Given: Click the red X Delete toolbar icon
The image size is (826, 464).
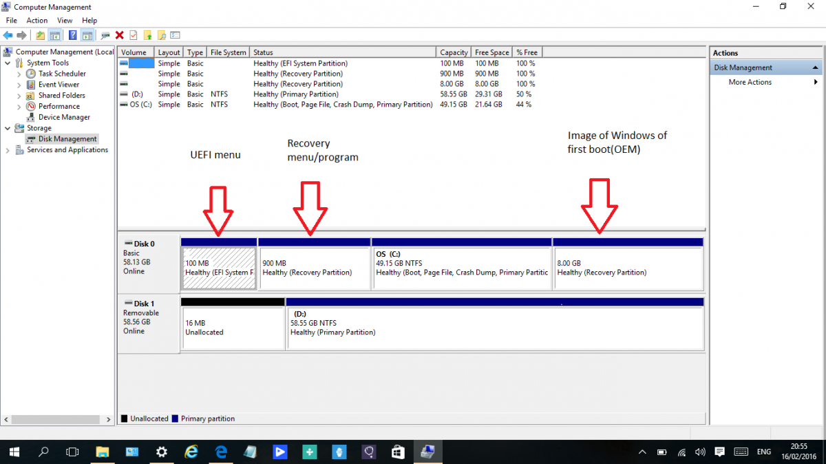Looking at the screenshot, I should coord(120,35).
